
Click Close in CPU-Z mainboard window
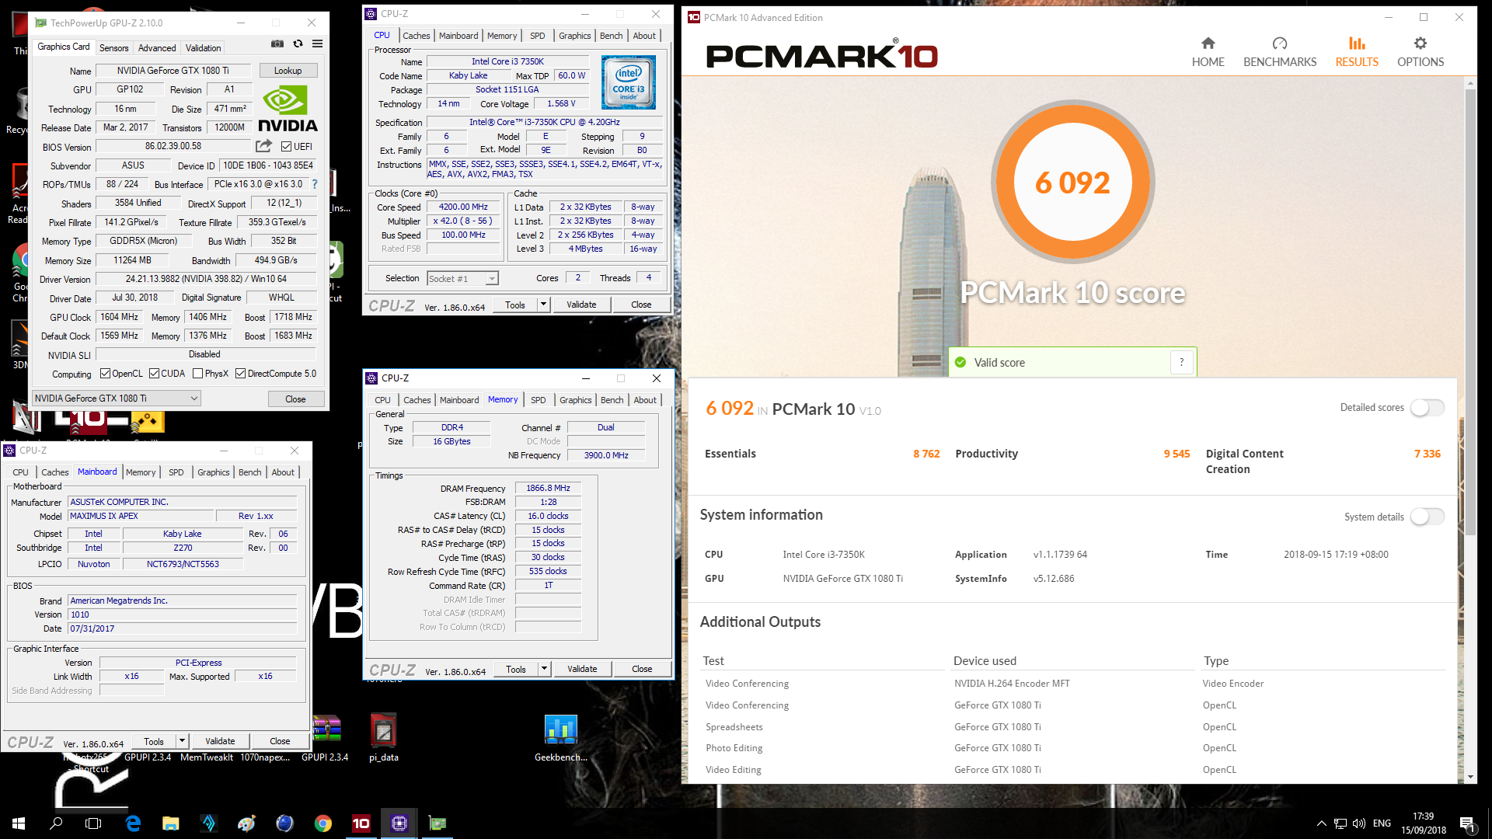click(280, 741)
